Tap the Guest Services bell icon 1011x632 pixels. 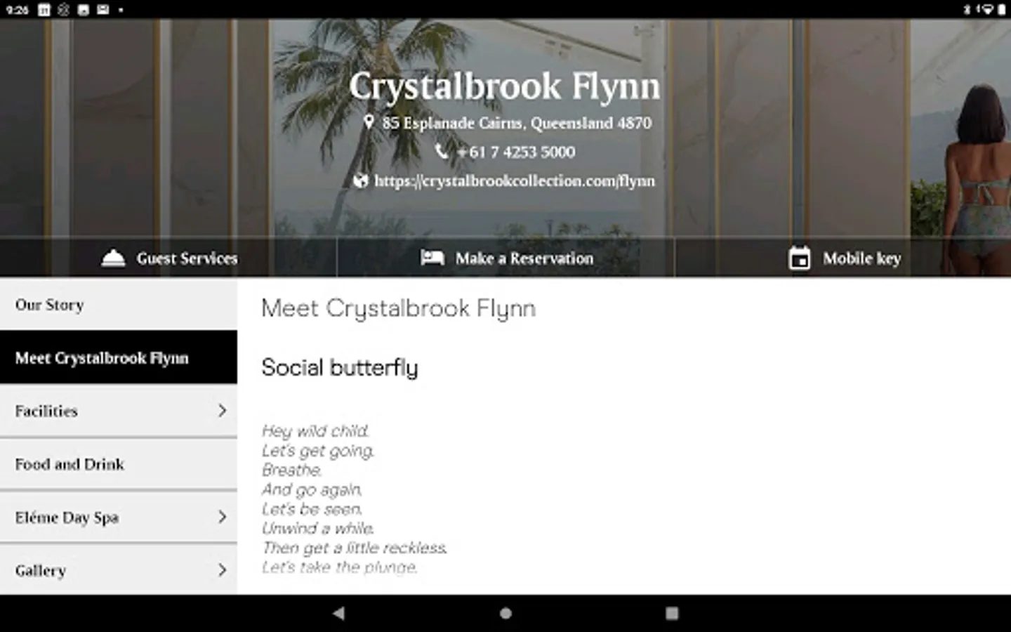(x=113, y=258)
